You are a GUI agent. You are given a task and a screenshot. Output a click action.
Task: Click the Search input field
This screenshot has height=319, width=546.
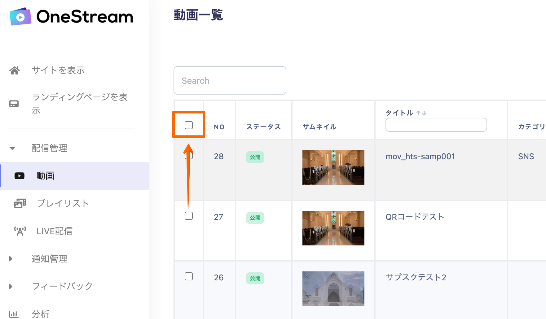pyautogui.click(x=230, y=81)
